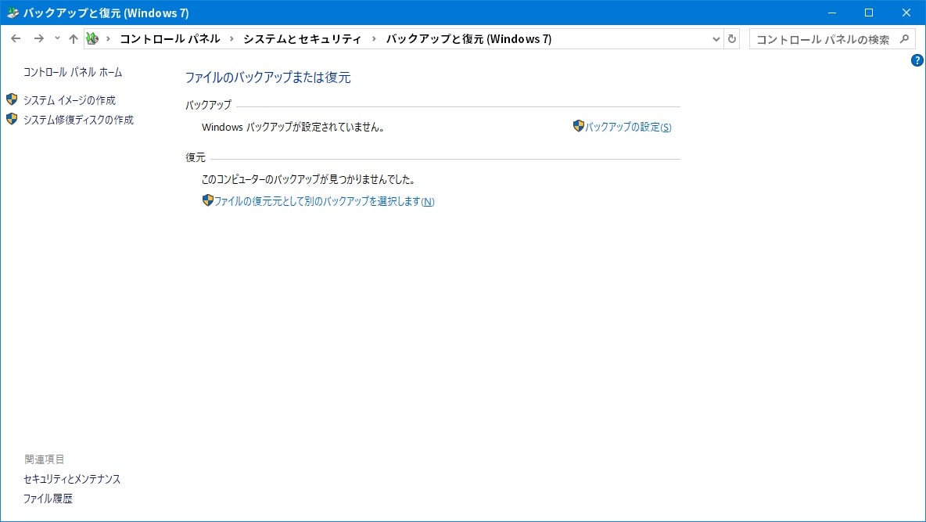Open the address bar history dropdown
This screenshot has width=926, height=522.
point(716,39)
